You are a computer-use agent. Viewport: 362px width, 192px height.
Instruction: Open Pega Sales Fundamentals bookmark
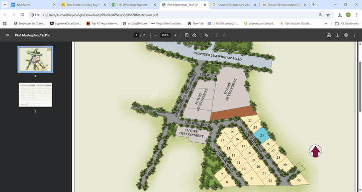167,23
